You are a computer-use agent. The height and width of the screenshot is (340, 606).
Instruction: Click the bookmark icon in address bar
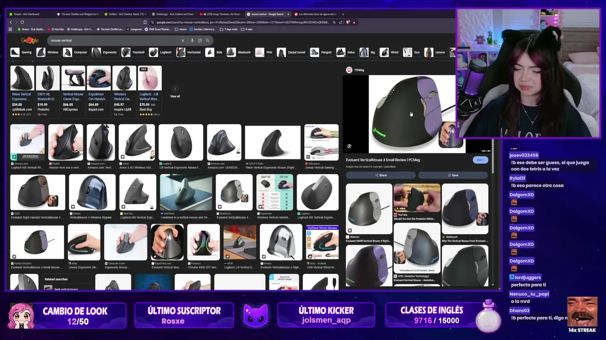click(145, 22)
